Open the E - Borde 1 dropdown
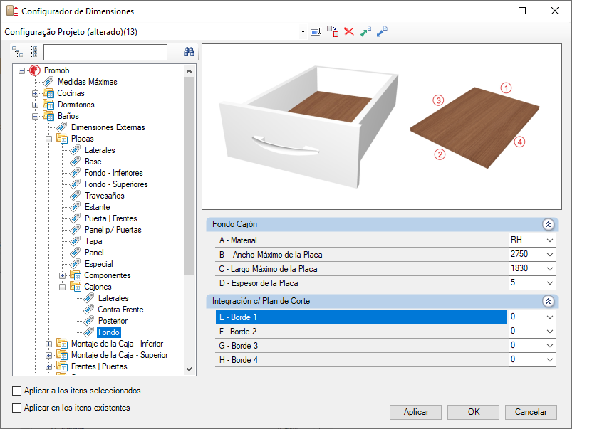The image size is (592, 439). 550,317
